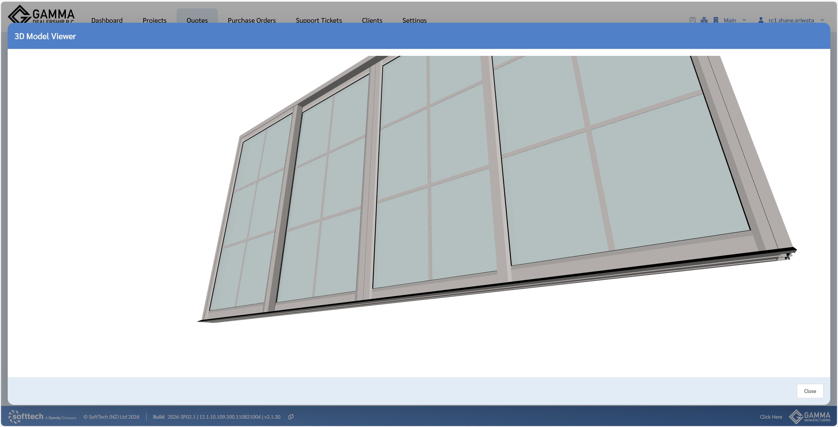Navigate to Support Tickets
This screenshot has width=838, height=427.
tap(318, 20)
